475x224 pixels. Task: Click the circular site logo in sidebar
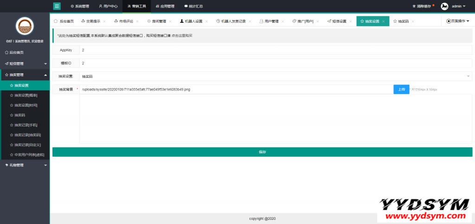coord(25,26)
